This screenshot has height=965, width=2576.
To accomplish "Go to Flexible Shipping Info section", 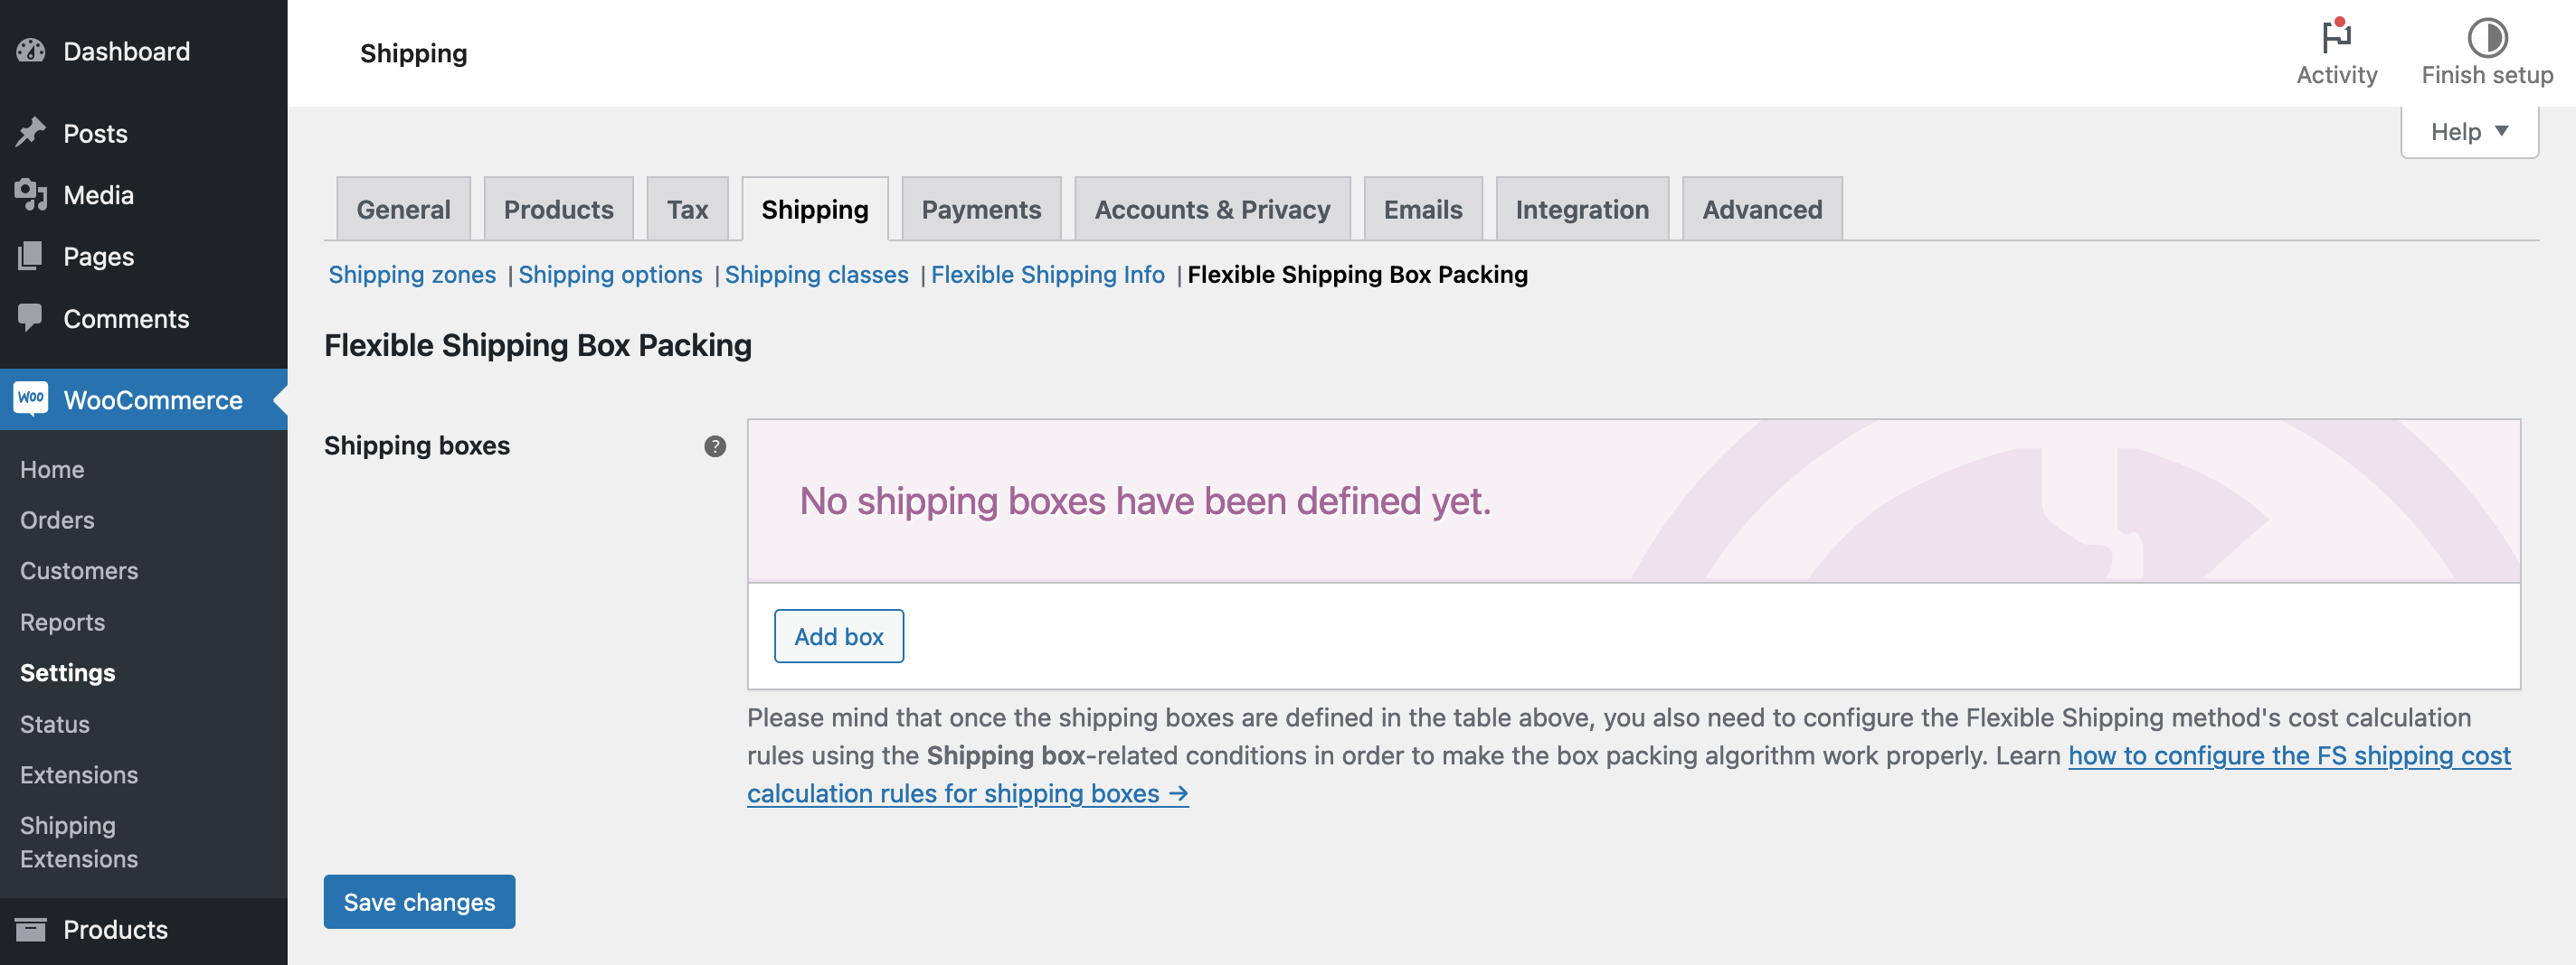I will [x=1047, y=275].
